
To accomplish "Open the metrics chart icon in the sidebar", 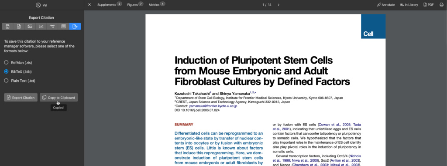I will click(41, 27).
